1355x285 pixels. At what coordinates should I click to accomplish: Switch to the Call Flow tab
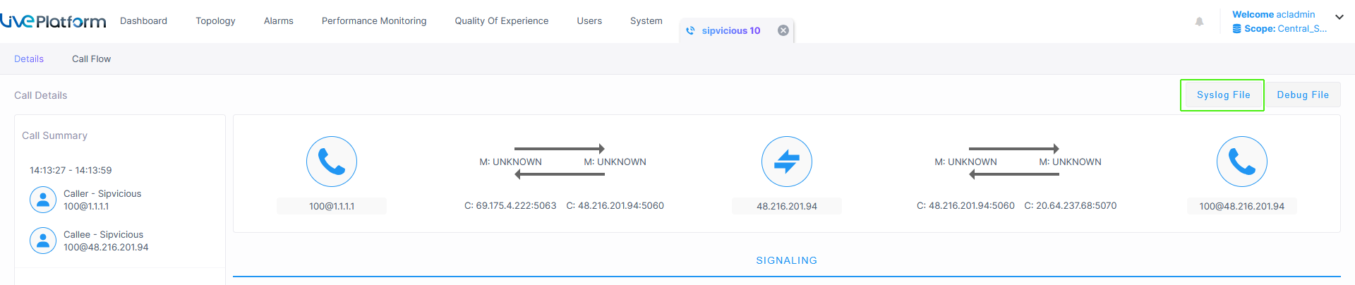[91, 59]
